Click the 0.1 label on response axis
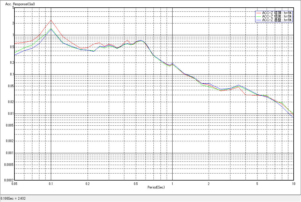 (x=11, y=74)
